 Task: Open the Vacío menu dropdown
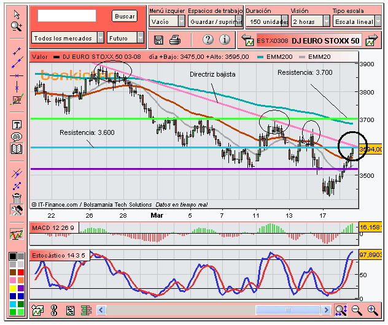click(x=167, y=21)
